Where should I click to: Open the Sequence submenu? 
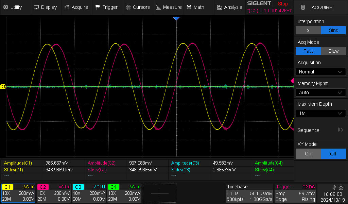(x=321, y=130)
